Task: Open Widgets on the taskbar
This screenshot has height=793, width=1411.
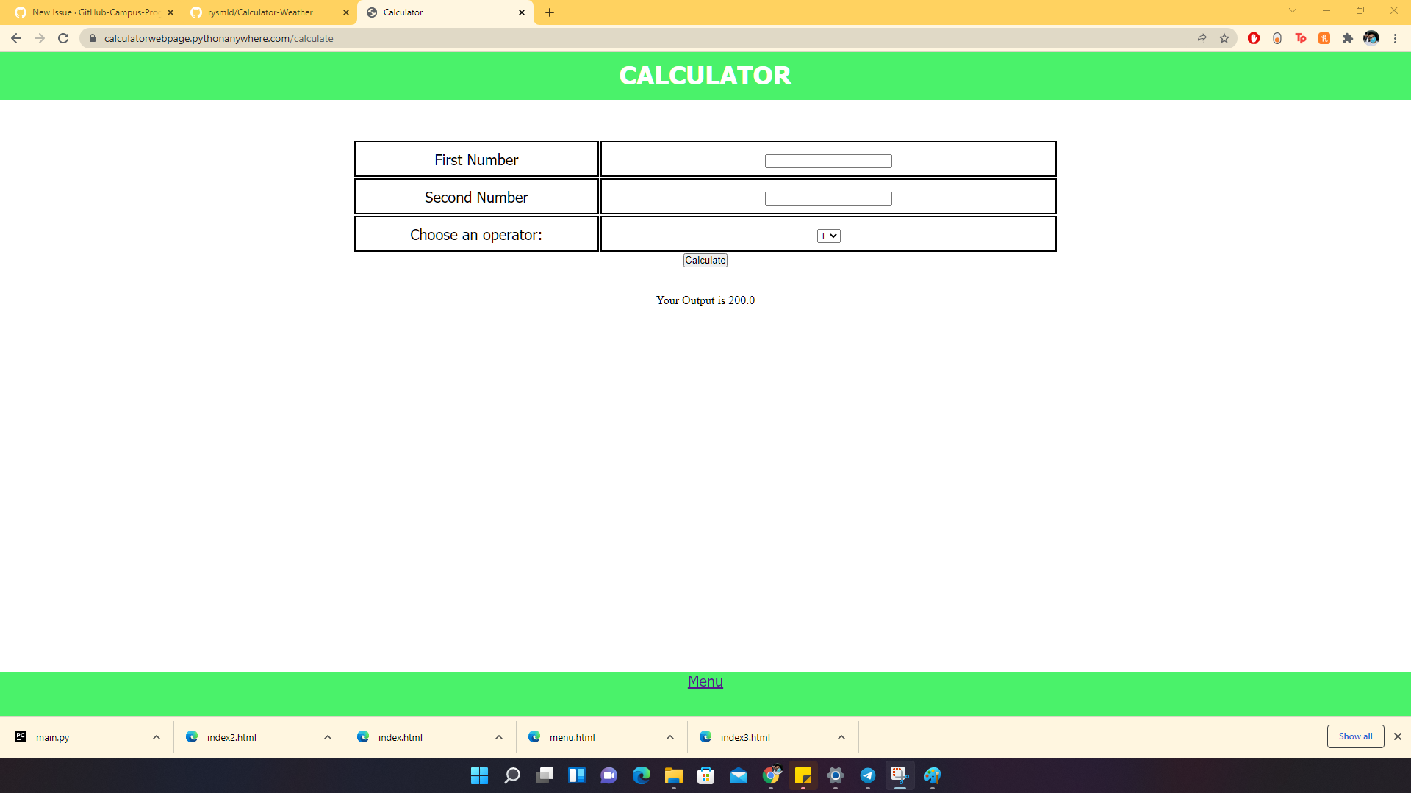Action: click(x=577, y=775)
